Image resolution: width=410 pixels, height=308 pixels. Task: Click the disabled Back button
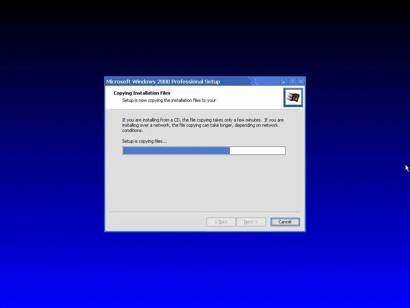[221, 222]
